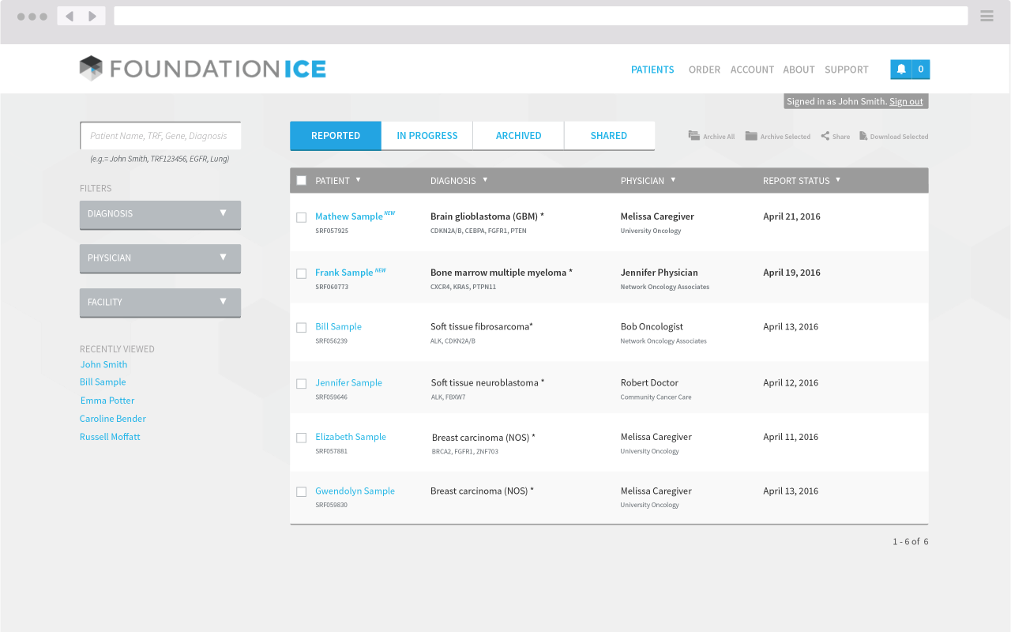Click the Download Selected icon
The image size is (1011, 632).
click(x=863, y=136)
